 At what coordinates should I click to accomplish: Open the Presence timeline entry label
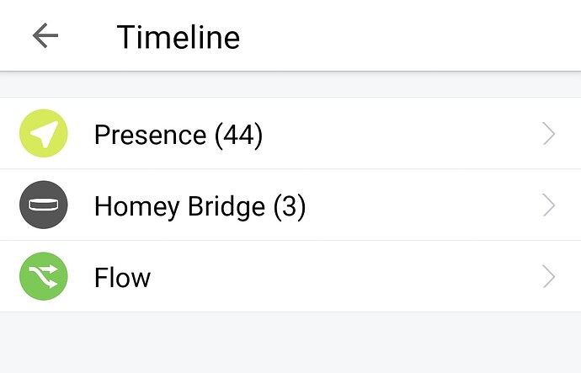(x=150, y=135)
